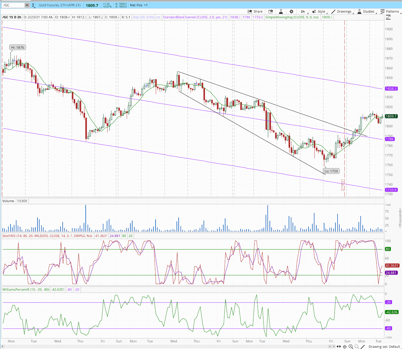
Task: Click the last price 1809.7 in header
Action: pyautogui.click(x=92, y=5)
